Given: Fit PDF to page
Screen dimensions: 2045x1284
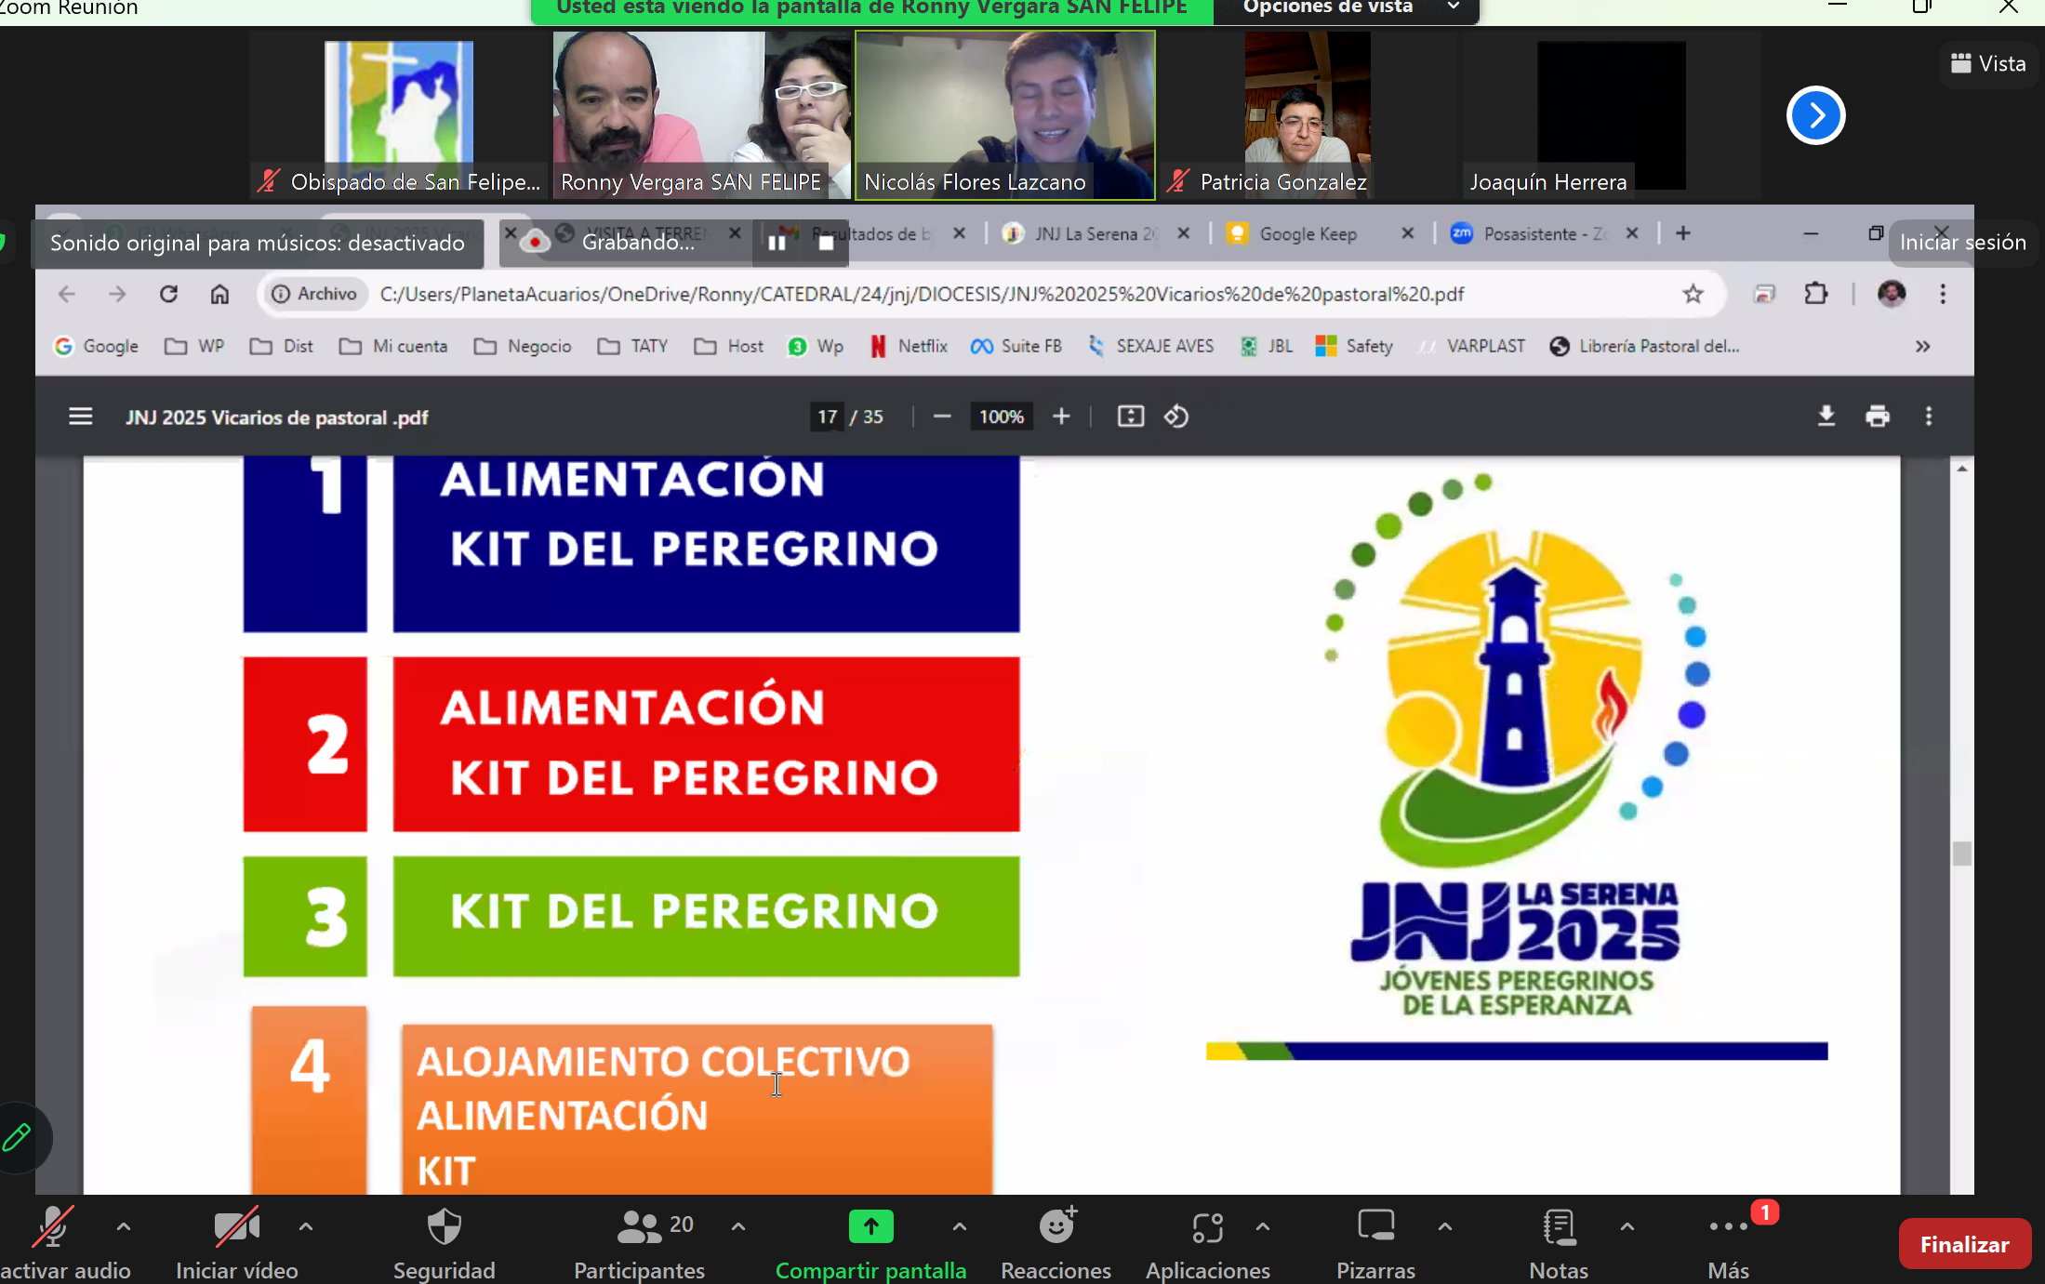Looking at the screenshot, I should tap(1130, 417).
